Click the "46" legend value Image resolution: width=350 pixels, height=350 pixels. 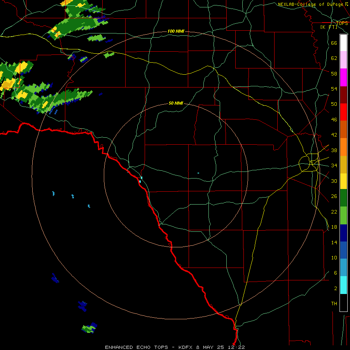(334, 120)
